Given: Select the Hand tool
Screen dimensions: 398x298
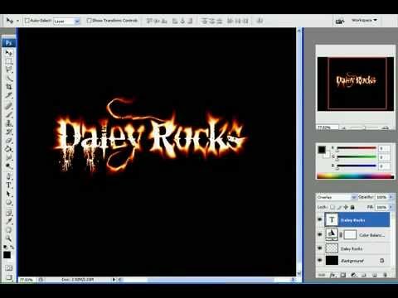Looking at the screenshot, I should [x=9, y=230].
